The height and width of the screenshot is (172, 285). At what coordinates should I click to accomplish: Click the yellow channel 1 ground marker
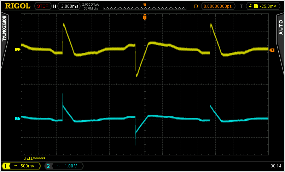click(x=17, y=50)
